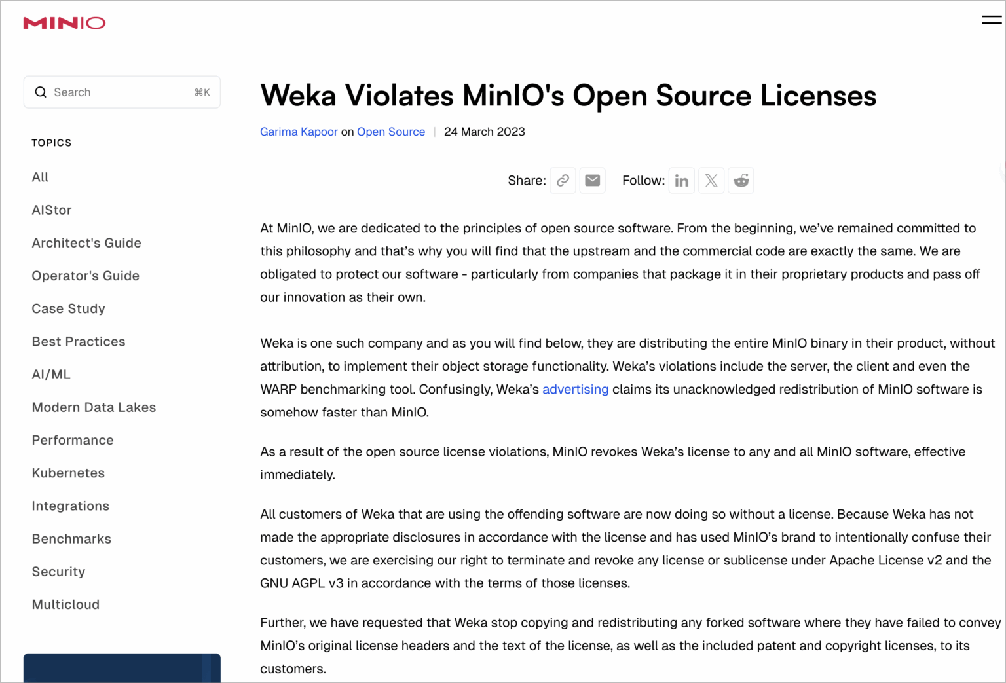Click the search magnifier icon

[41, 92]
